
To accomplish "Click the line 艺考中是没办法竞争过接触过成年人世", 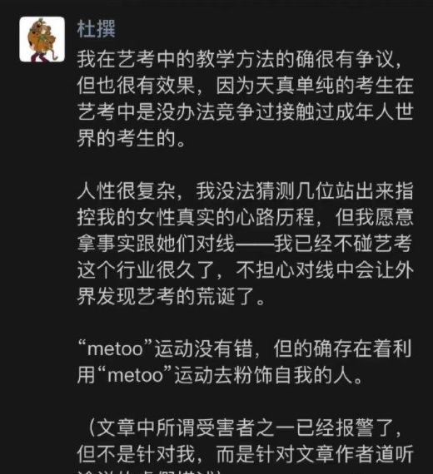I will point(245,112).
